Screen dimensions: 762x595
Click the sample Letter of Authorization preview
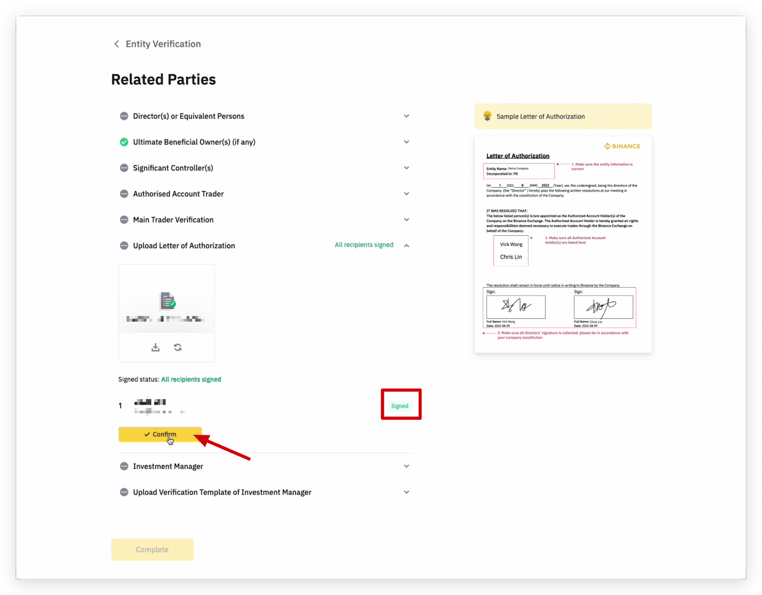[x=563, y=245]
